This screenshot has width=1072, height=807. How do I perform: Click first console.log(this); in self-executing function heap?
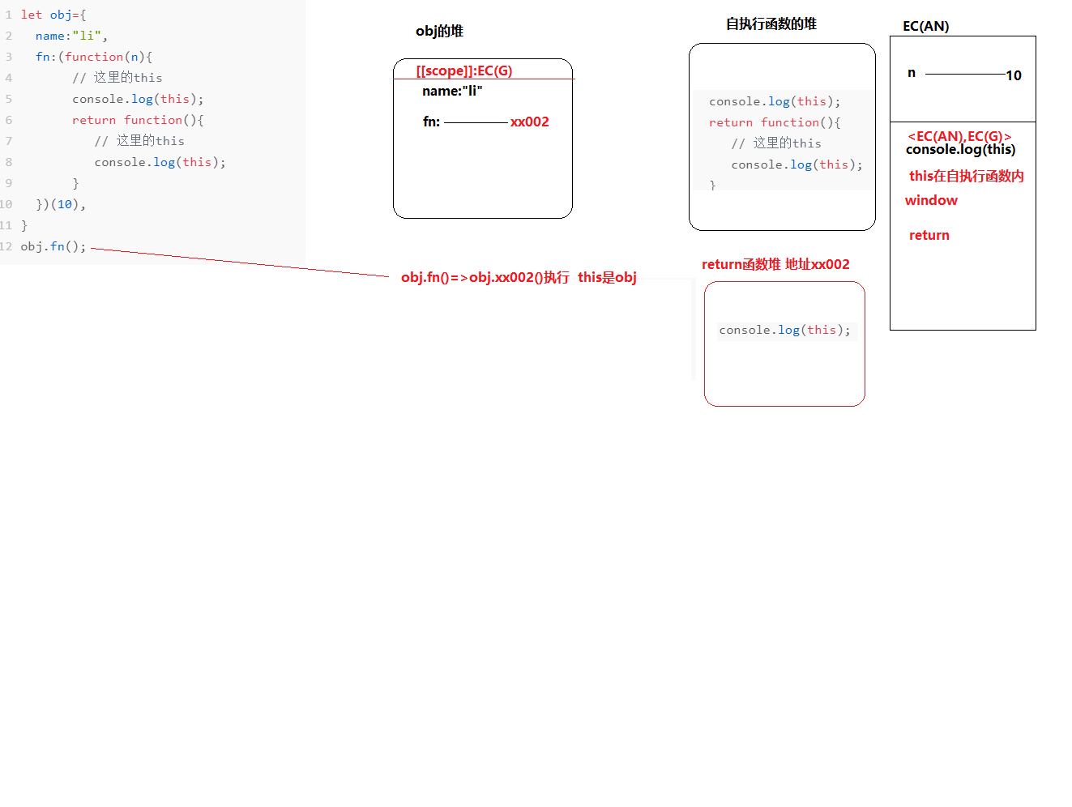(775, 101)
